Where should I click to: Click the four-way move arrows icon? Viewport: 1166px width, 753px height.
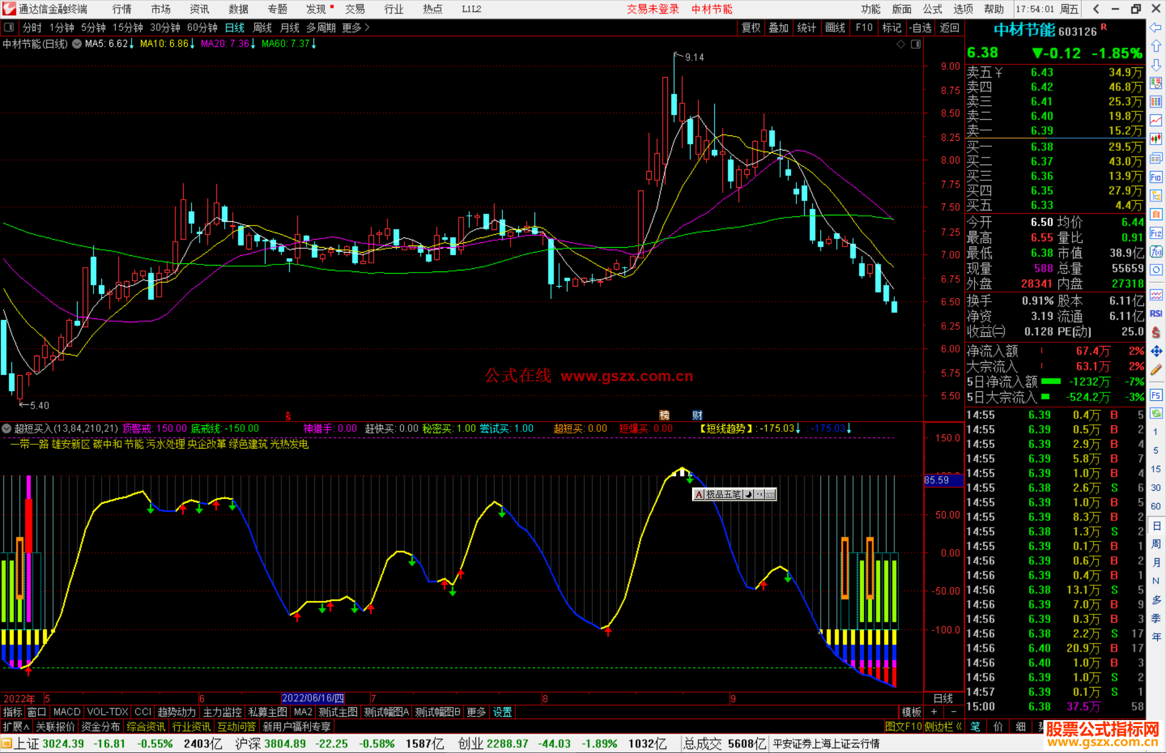1156,351
